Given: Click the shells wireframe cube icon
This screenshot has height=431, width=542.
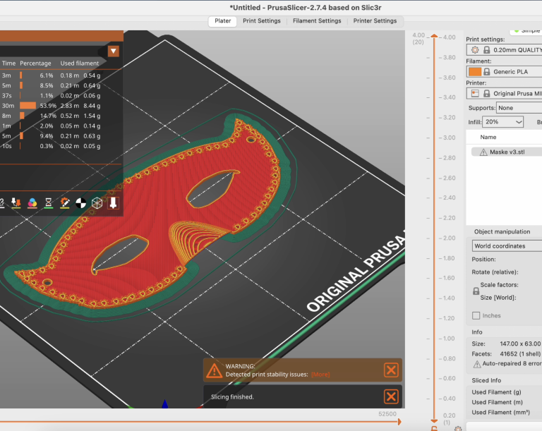Looking at the screenshot, I should 97,203.
